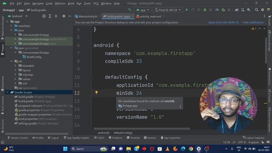The image size is (272, 153).
Task: Expand the manifests folder
Action: [11, 26]
